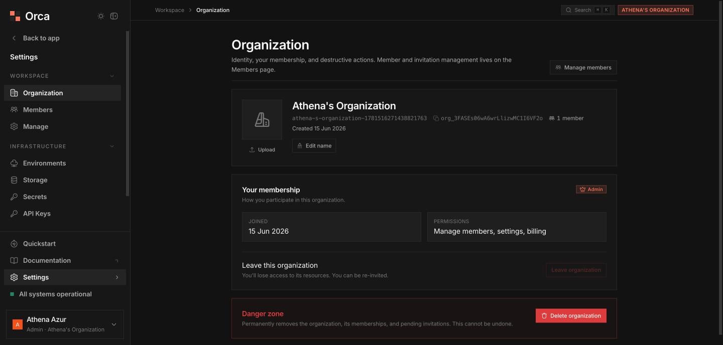This screenshot has width=723, height=345.
Task: Click the organization slug text
Action: point(359,118)
